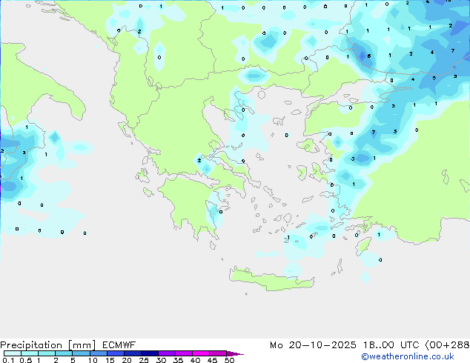The height and width of the screenshot is (363, 470).
Task: Select the 45–50 mm legend swatch
Action: click(x=218, y=353)
